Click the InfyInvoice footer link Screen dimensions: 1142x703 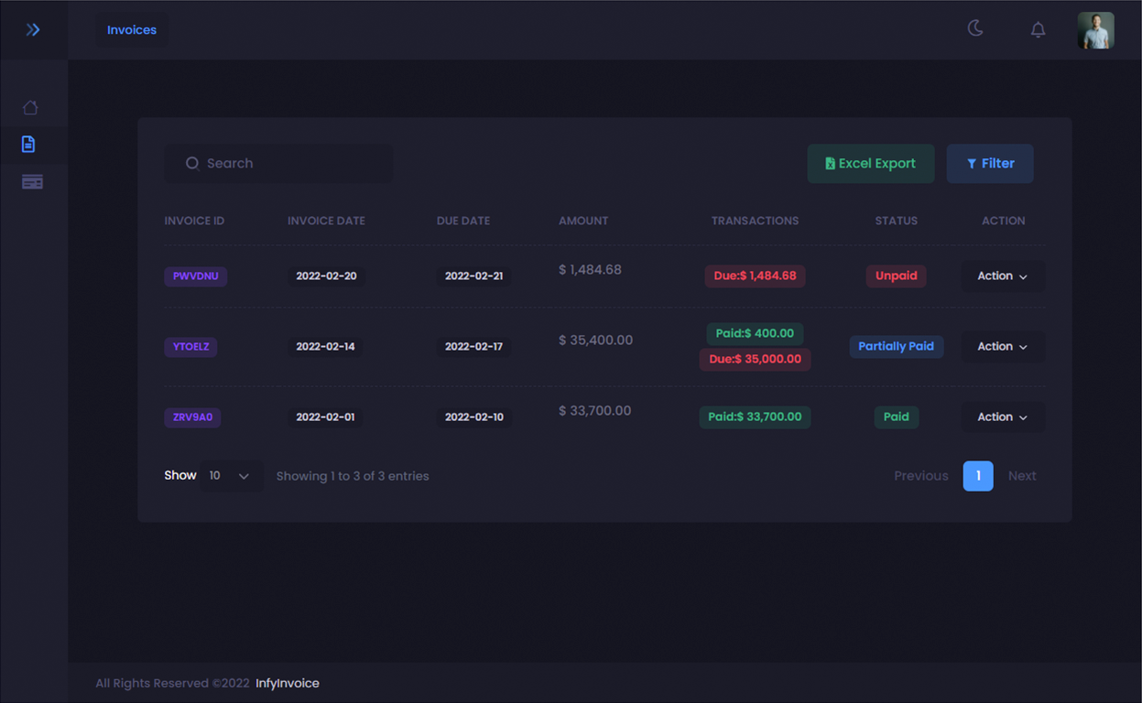point(287,683)
